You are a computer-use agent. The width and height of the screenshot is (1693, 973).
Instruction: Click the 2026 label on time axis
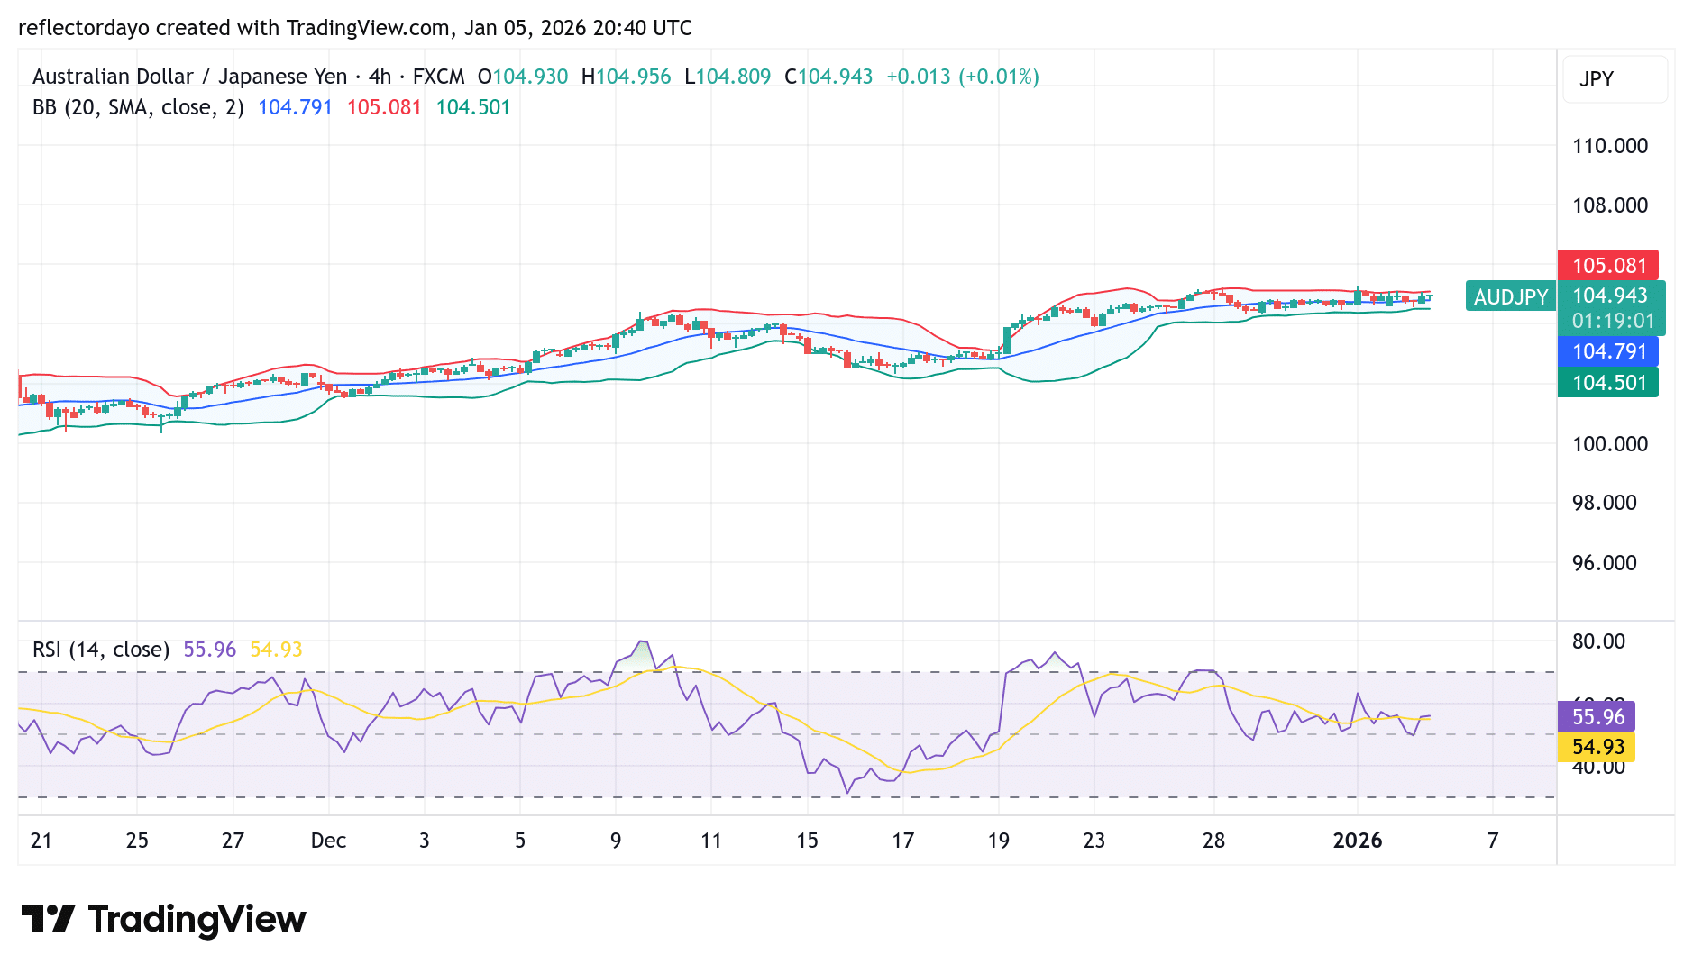1359,841
